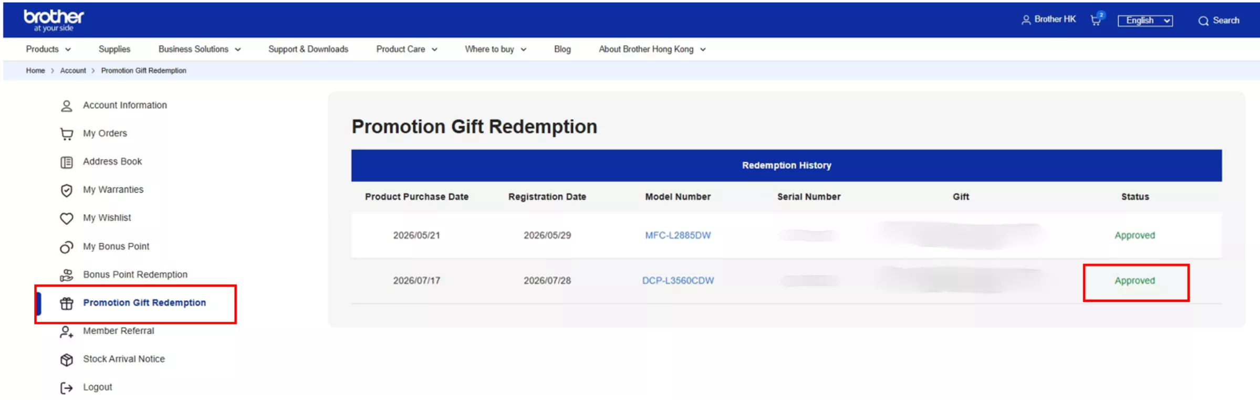Click the Promotion Gift Redemption breadcrumb text
1260x400 pixels.
(143, 70)
